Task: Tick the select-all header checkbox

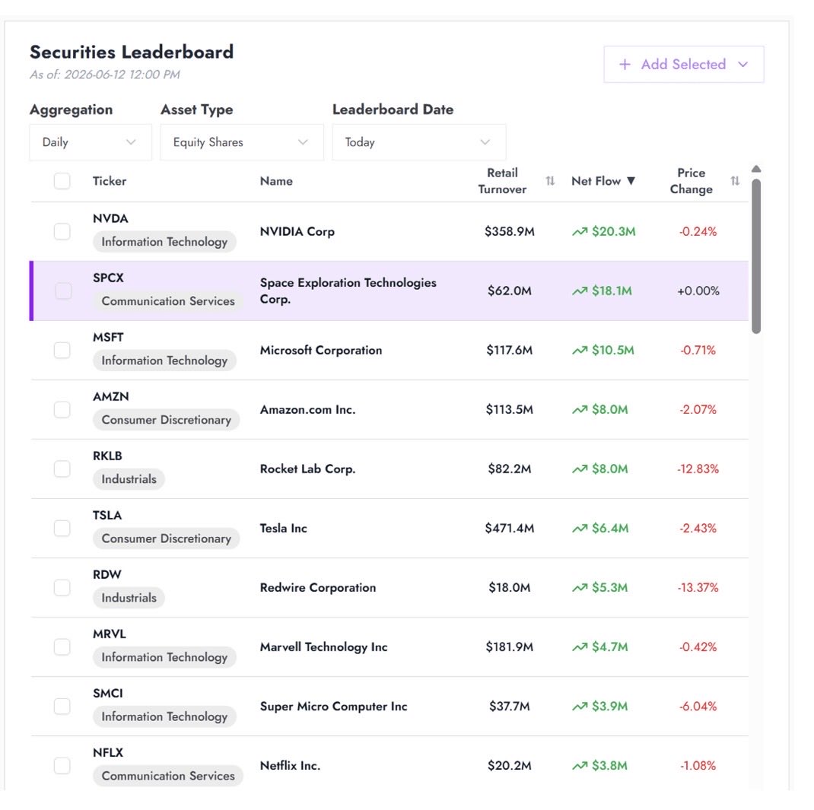Action: click(x=62, y=180)
